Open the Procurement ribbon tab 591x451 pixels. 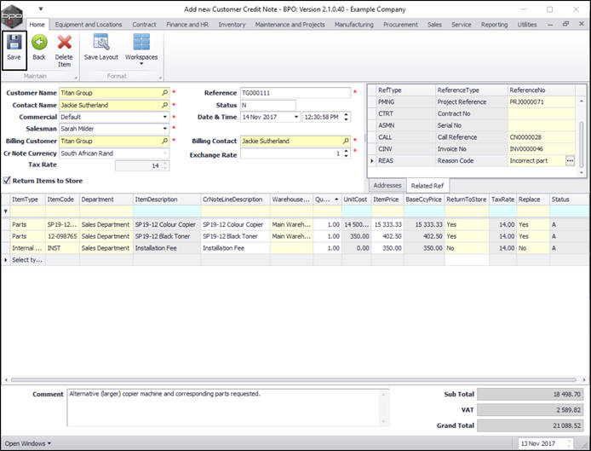[400, 25]
